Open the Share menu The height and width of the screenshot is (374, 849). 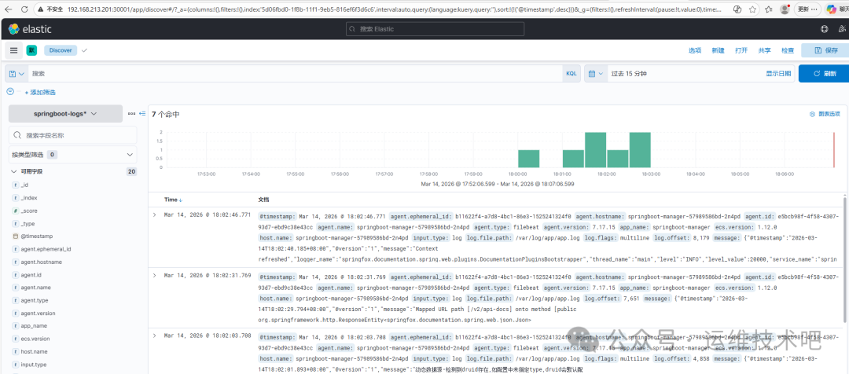click(765, 50)
